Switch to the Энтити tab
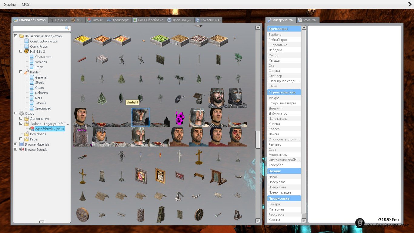414x233 pixels. click(x=95, y=20)
